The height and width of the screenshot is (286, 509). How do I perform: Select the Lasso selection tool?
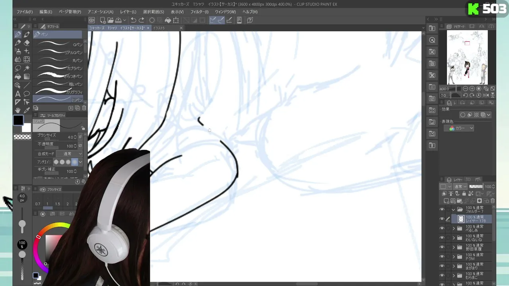click(18, 68)
